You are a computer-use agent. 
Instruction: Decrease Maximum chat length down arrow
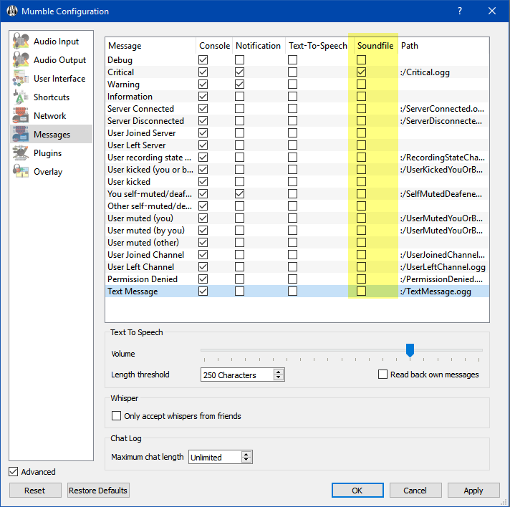click(246, 460)
